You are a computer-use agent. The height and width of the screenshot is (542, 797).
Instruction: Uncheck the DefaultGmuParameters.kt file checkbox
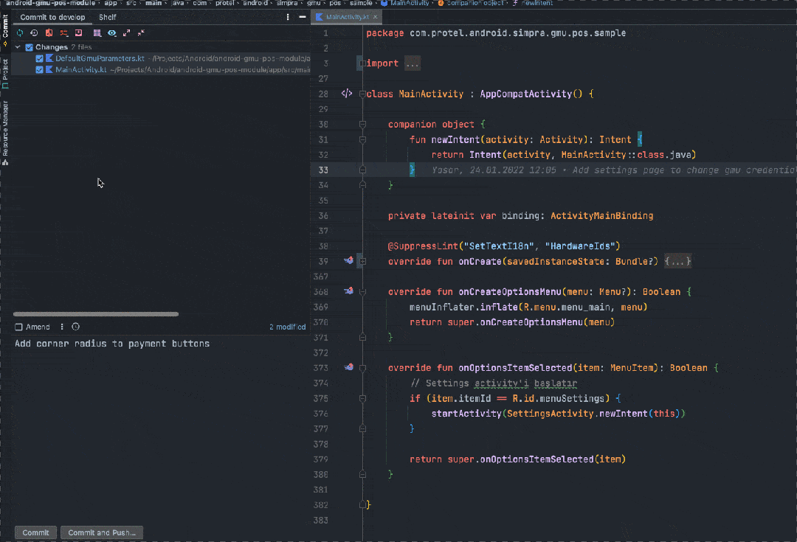click(39, 58)
